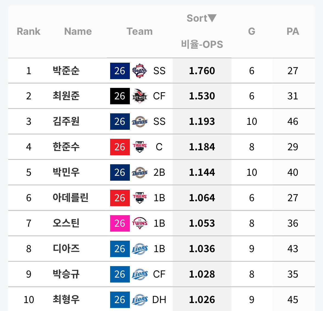Click NC Dinos logo next to 박민우
The image size is (323, 311).
pos(139,172)
